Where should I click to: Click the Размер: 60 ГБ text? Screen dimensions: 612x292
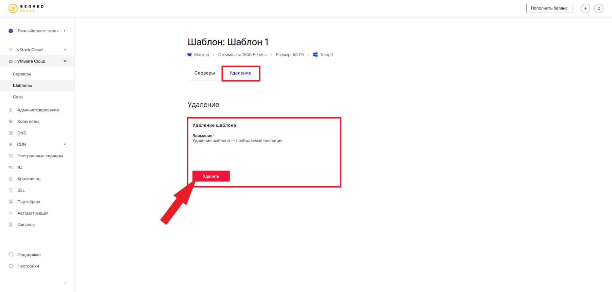290,55
